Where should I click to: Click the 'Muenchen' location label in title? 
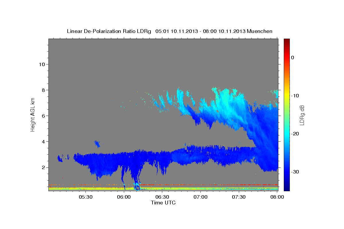click(x=260, y=31)
